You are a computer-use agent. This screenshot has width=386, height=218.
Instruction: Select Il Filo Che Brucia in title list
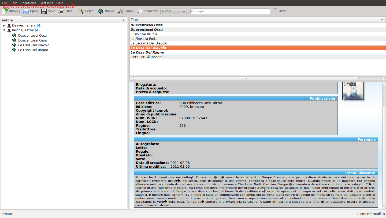[144, 34]
